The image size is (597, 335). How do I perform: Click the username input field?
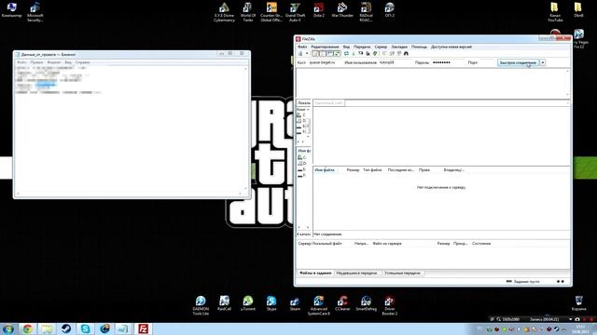point(396,62)
